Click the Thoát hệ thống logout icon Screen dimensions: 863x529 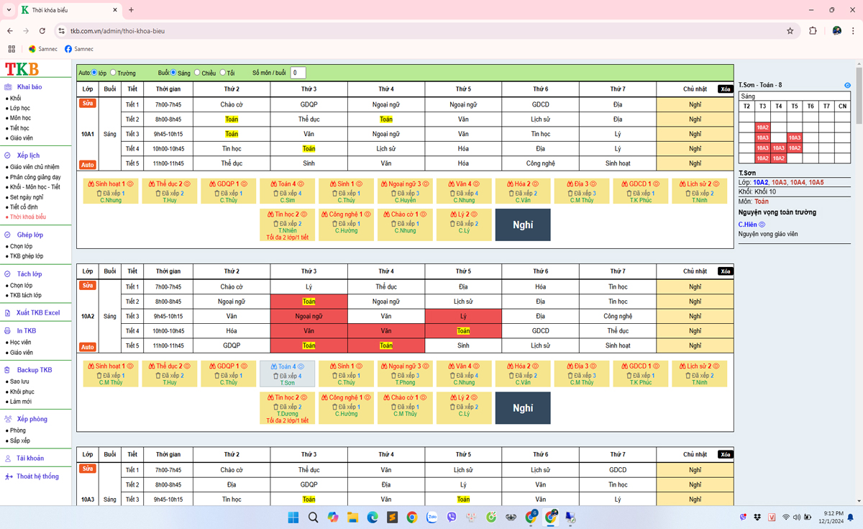click(8, 476)
